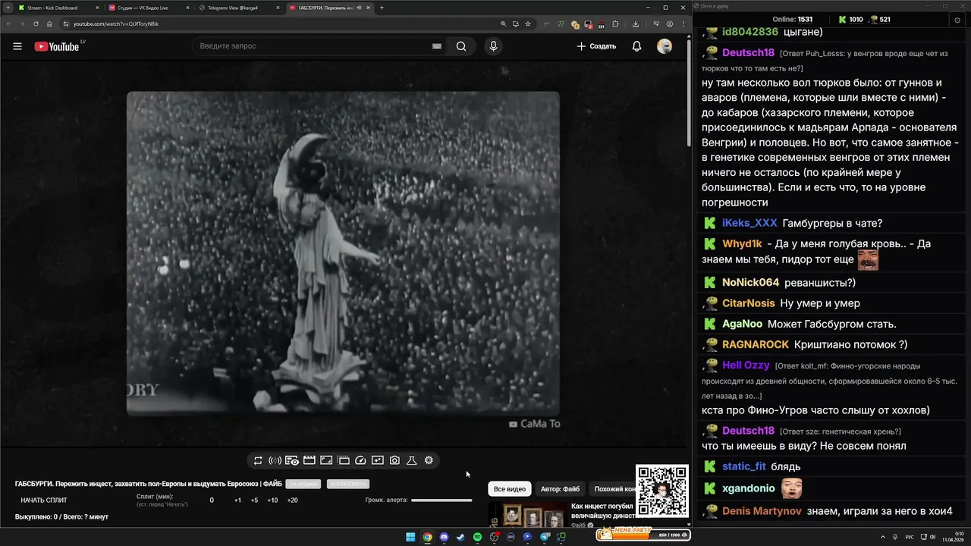Click username RAGNAROCK in chat
Image resolution: width=971 pixels, height=546 pixels.
coord(756,344)
